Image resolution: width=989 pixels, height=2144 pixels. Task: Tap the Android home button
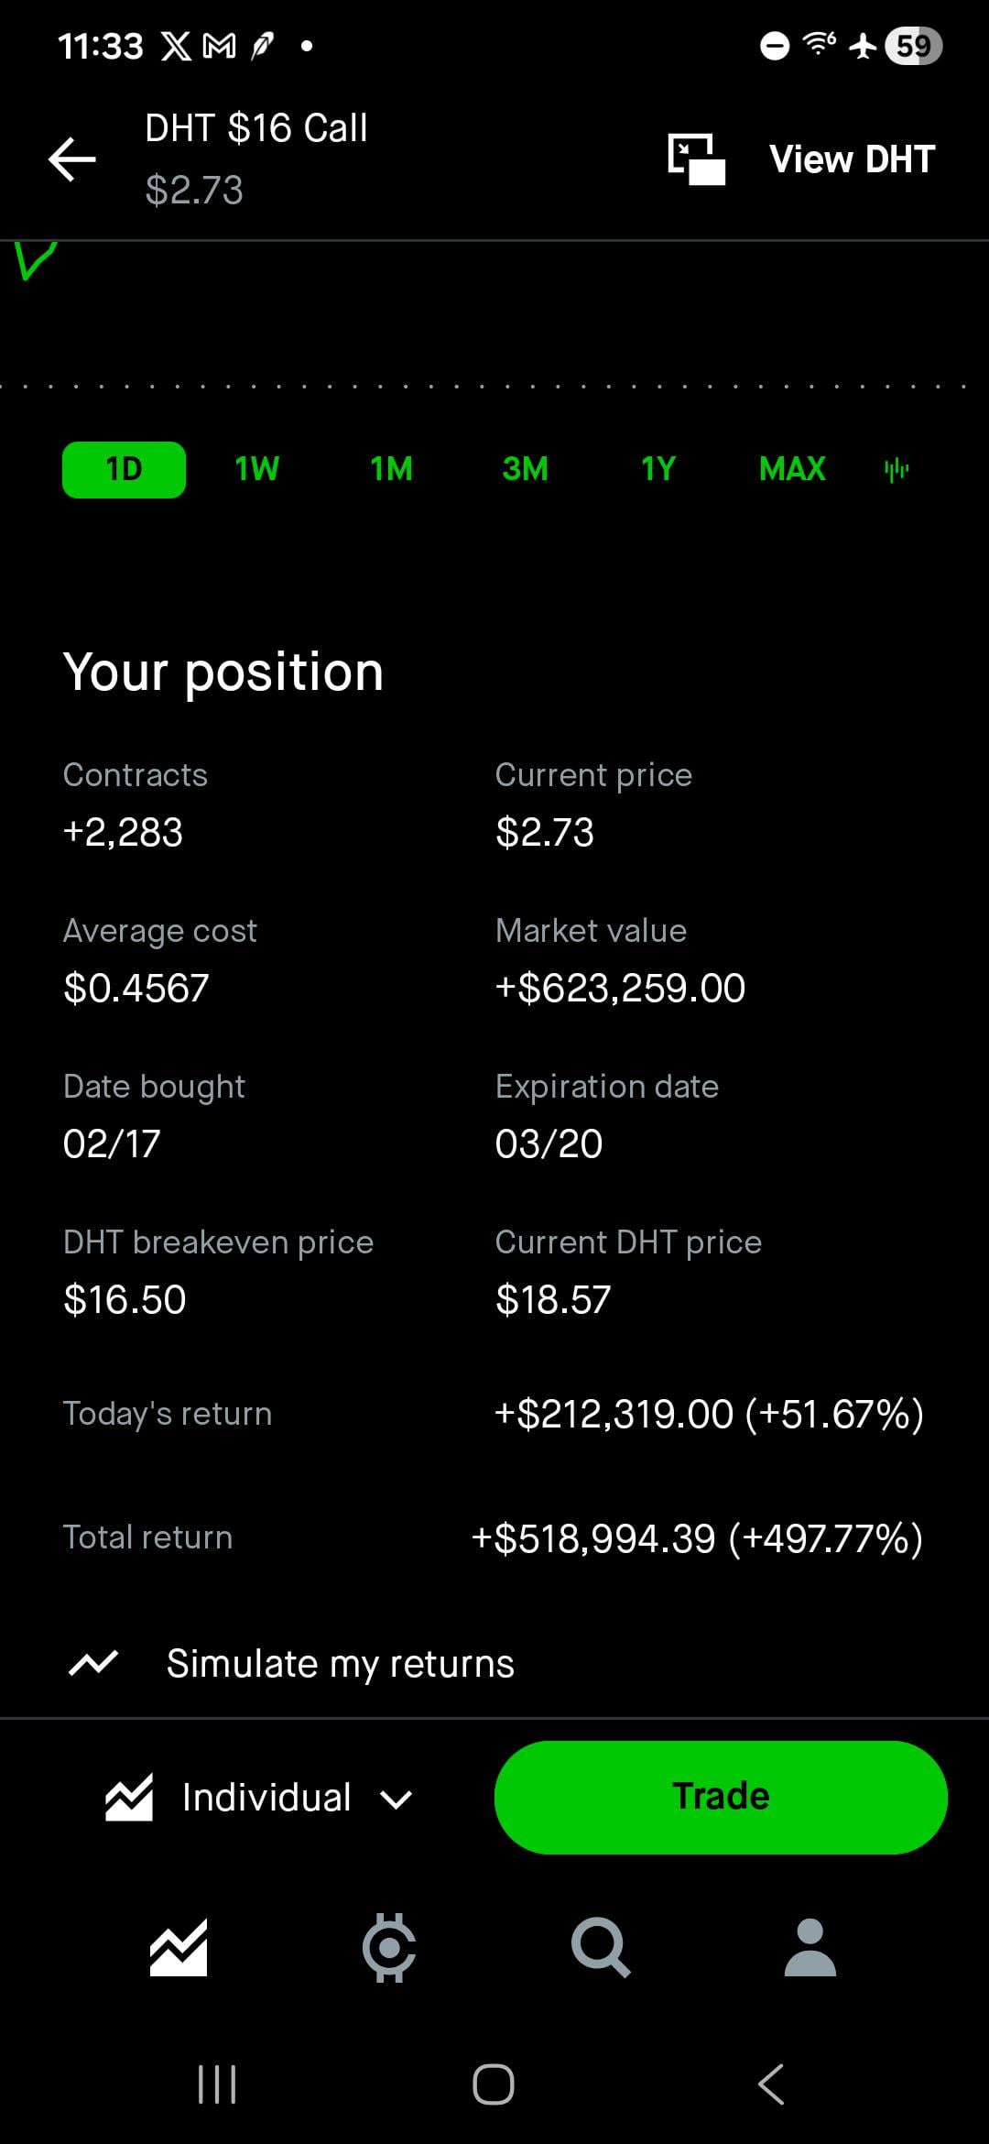pyautogui.click(x=494, y=2084)
